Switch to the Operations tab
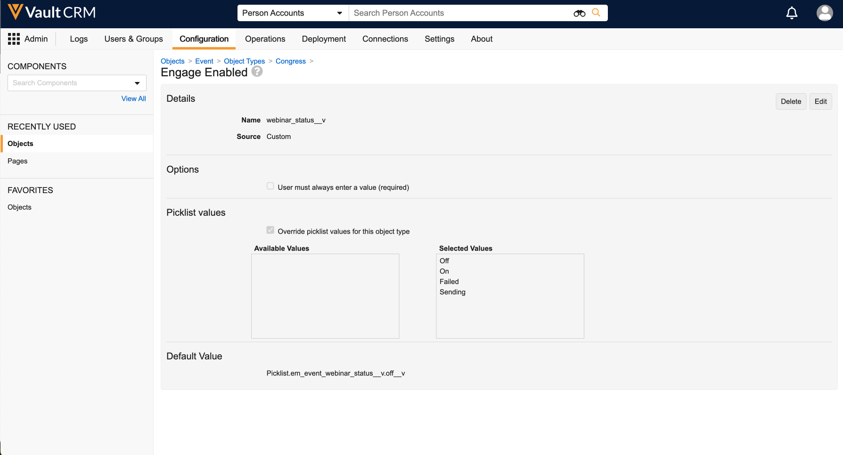 coord(265,39)
